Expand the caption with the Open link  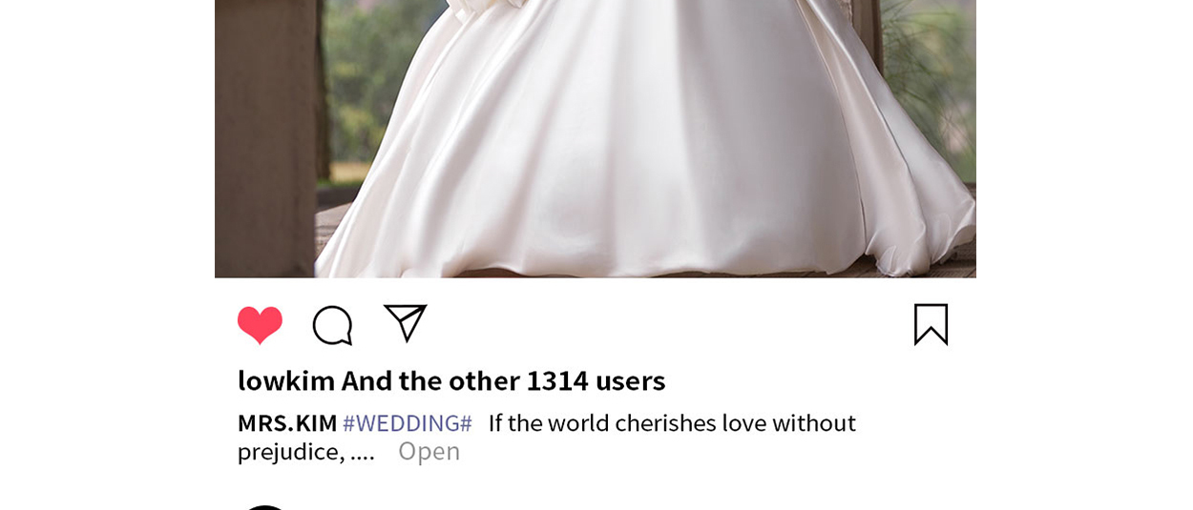429,451
